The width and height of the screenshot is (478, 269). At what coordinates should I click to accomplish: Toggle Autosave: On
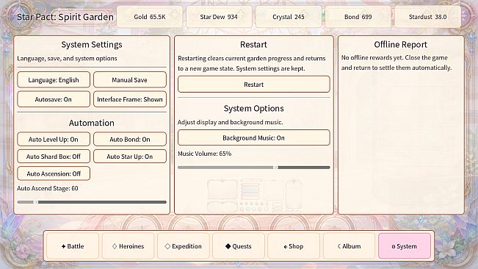54,99
